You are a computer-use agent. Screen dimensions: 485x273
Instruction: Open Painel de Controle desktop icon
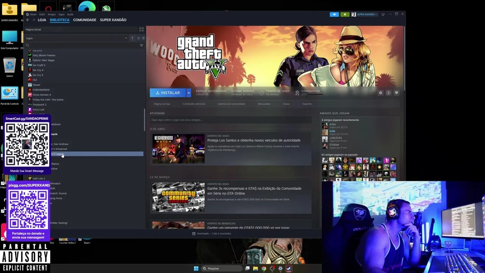9,96
